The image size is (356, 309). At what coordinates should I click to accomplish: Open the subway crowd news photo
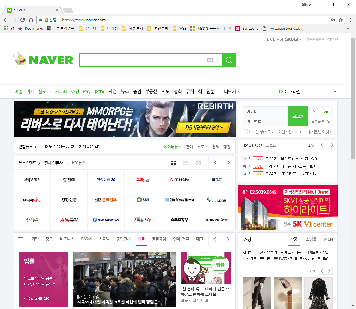pos(124,279)
